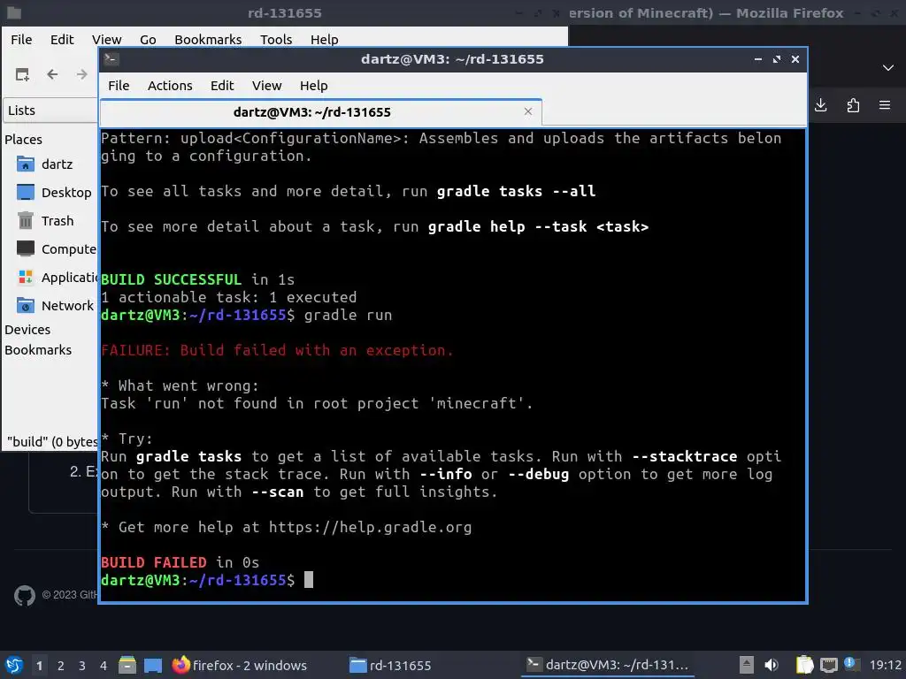Select the dartz@VM3: ~/rd-131655 terminal tab
906x679 pixels.
320,112
